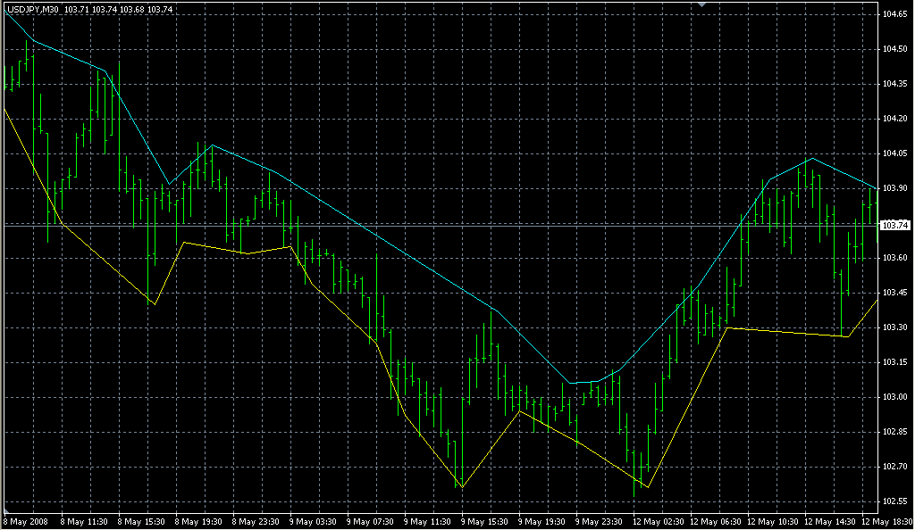
Task: Click the 8 May 15:30 time label
Action: coord(143,520)
